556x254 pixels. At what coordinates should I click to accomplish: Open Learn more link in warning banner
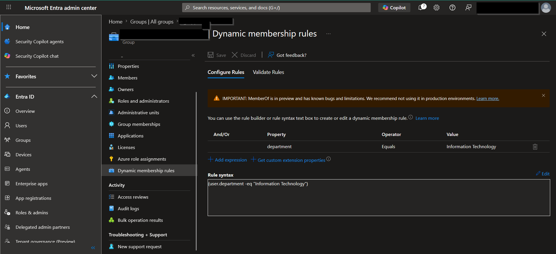point(488,99)
